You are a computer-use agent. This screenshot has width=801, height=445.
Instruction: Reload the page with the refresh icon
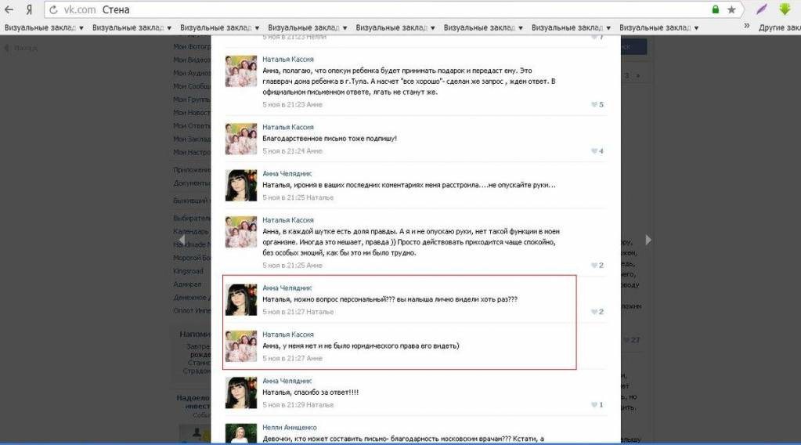[54, 10]
